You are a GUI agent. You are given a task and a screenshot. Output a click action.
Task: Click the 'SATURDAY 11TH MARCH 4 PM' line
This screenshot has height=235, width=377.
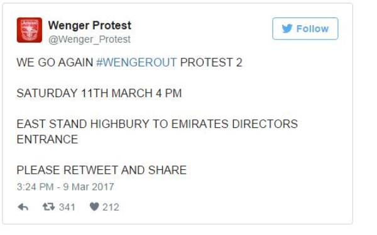99,93
